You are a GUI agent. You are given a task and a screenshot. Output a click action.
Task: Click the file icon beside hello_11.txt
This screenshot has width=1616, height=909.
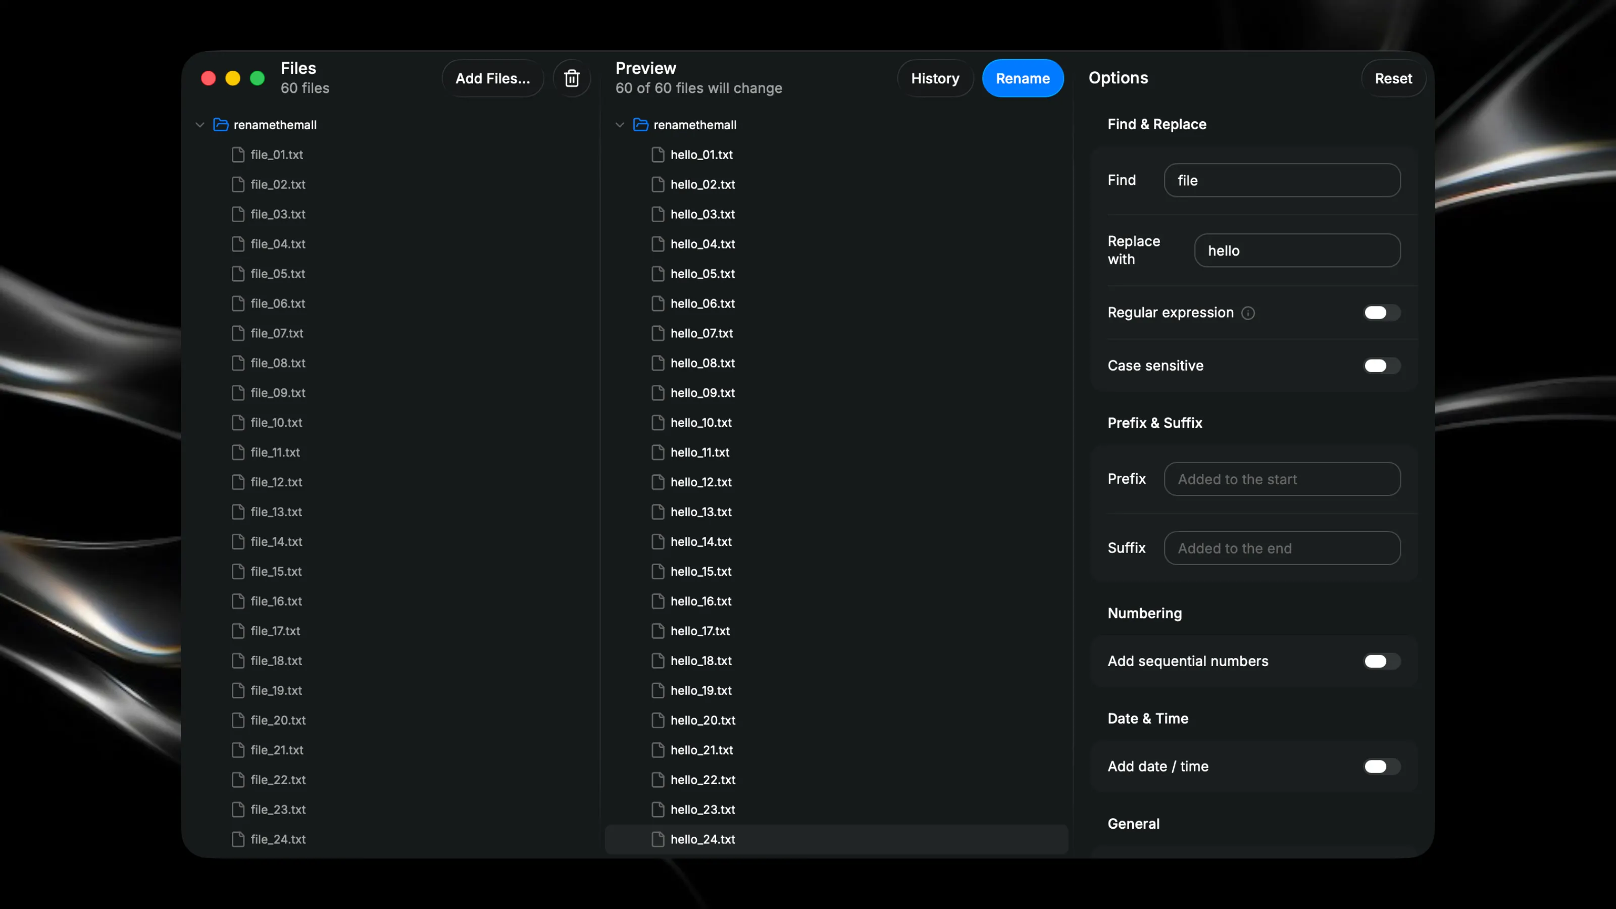pos(658,452)
